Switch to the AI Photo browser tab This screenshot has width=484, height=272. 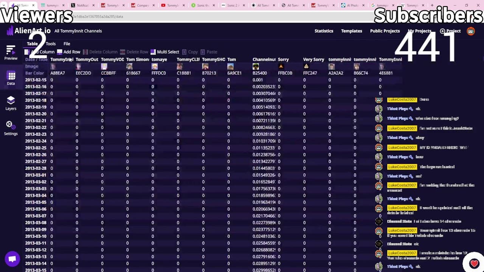[x=352, y=5]
